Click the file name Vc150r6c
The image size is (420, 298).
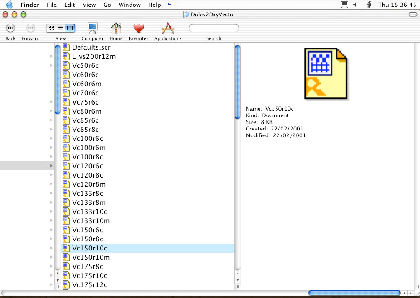pyautogui.click(x=88, y=230)
